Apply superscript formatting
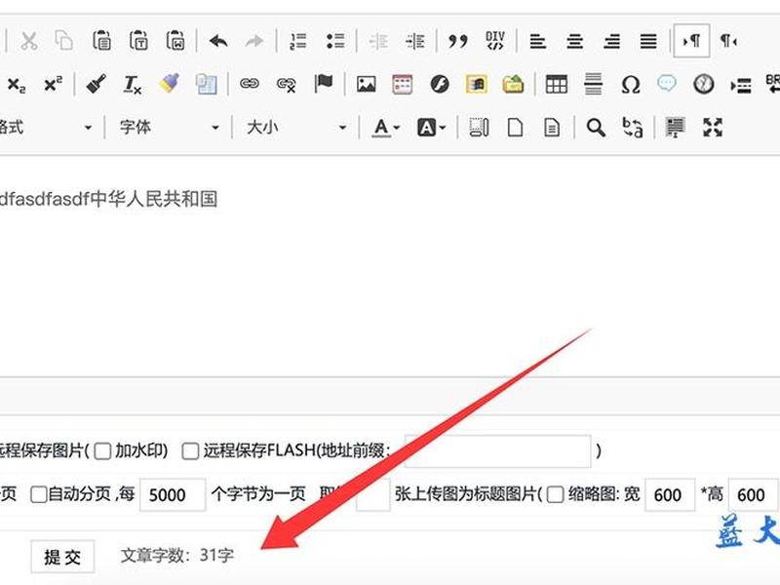 tap(54, 84)
